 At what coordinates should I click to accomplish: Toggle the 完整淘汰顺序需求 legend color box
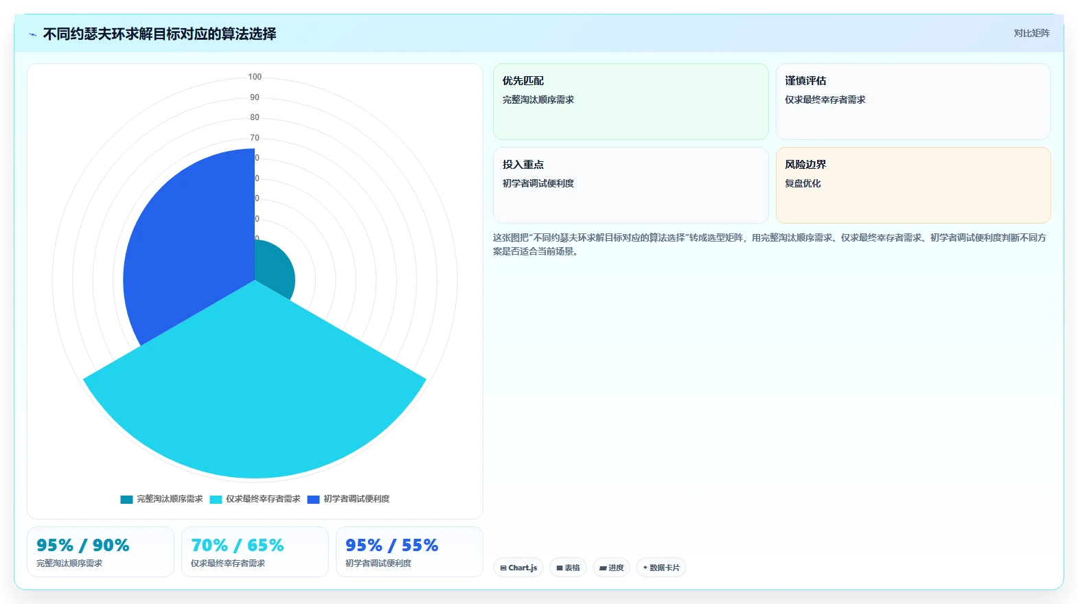tap(126, 500)
